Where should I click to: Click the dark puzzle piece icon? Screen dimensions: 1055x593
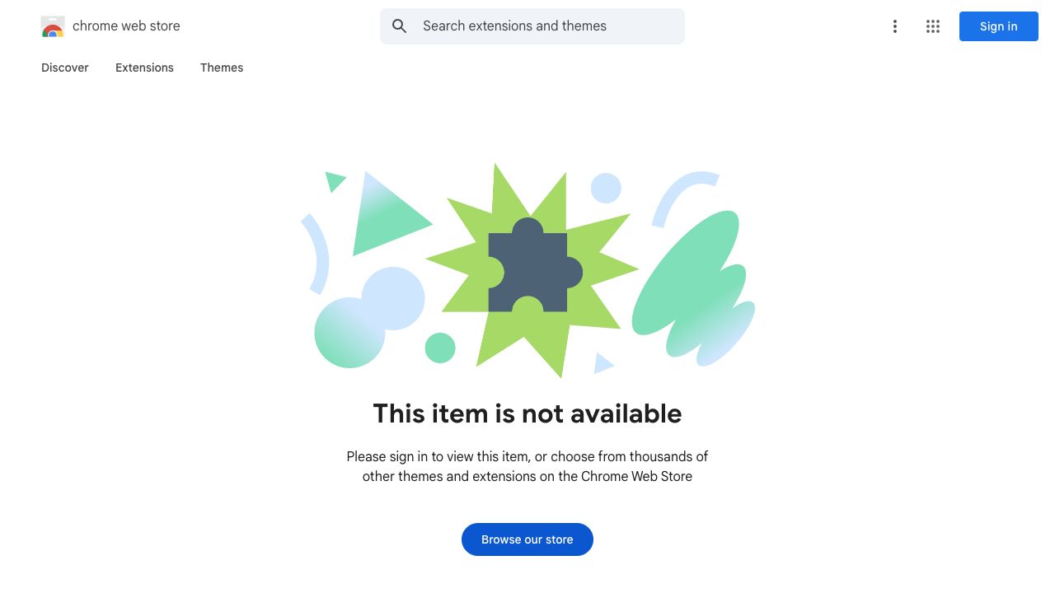click(x=527, y=268)
